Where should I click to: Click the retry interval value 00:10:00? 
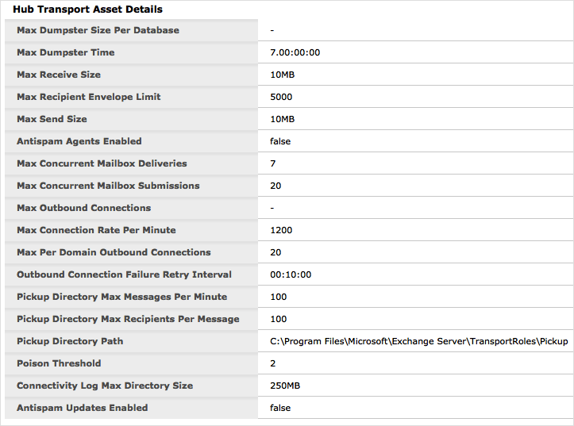click(x=291, y=274)
